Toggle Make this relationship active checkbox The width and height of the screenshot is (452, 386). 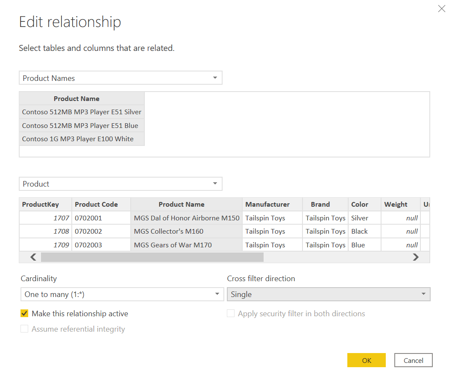24,314
